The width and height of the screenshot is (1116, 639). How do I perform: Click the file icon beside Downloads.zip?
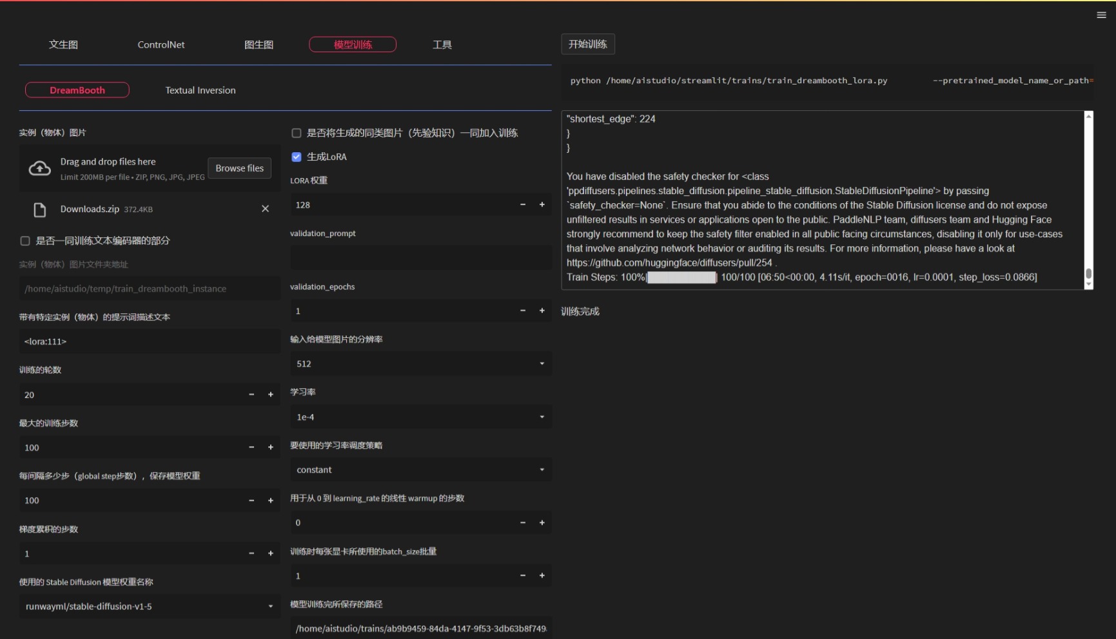[x=40, y=209]
